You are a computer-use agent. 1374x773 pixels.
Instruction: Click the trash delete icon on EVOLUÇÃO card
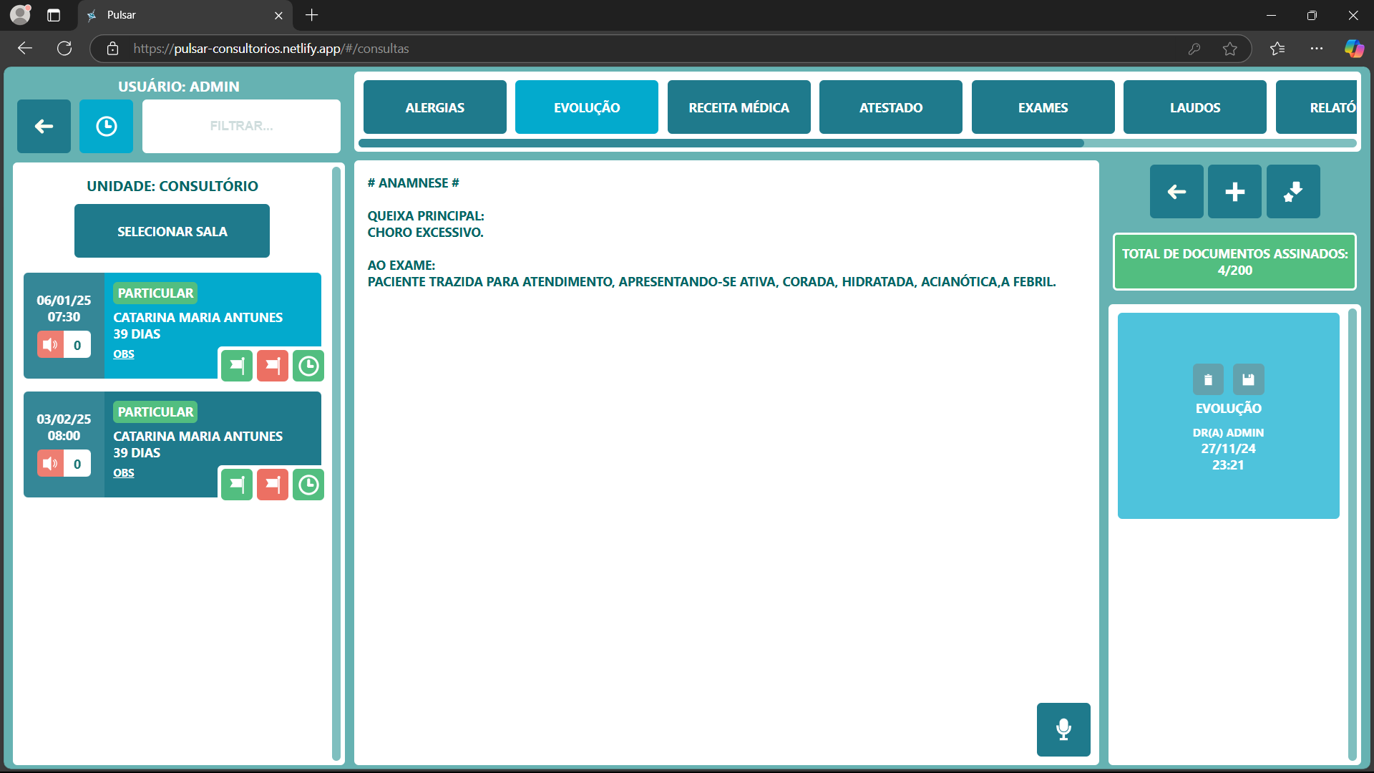coord(1208,379)
